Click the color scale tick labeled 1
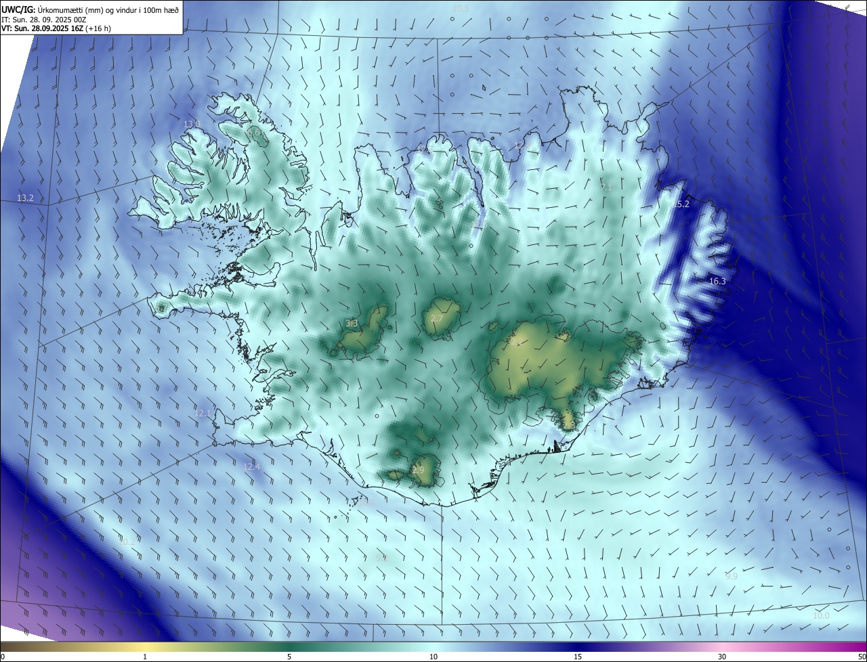Viewport: 867px width, 662px height. 145,657
